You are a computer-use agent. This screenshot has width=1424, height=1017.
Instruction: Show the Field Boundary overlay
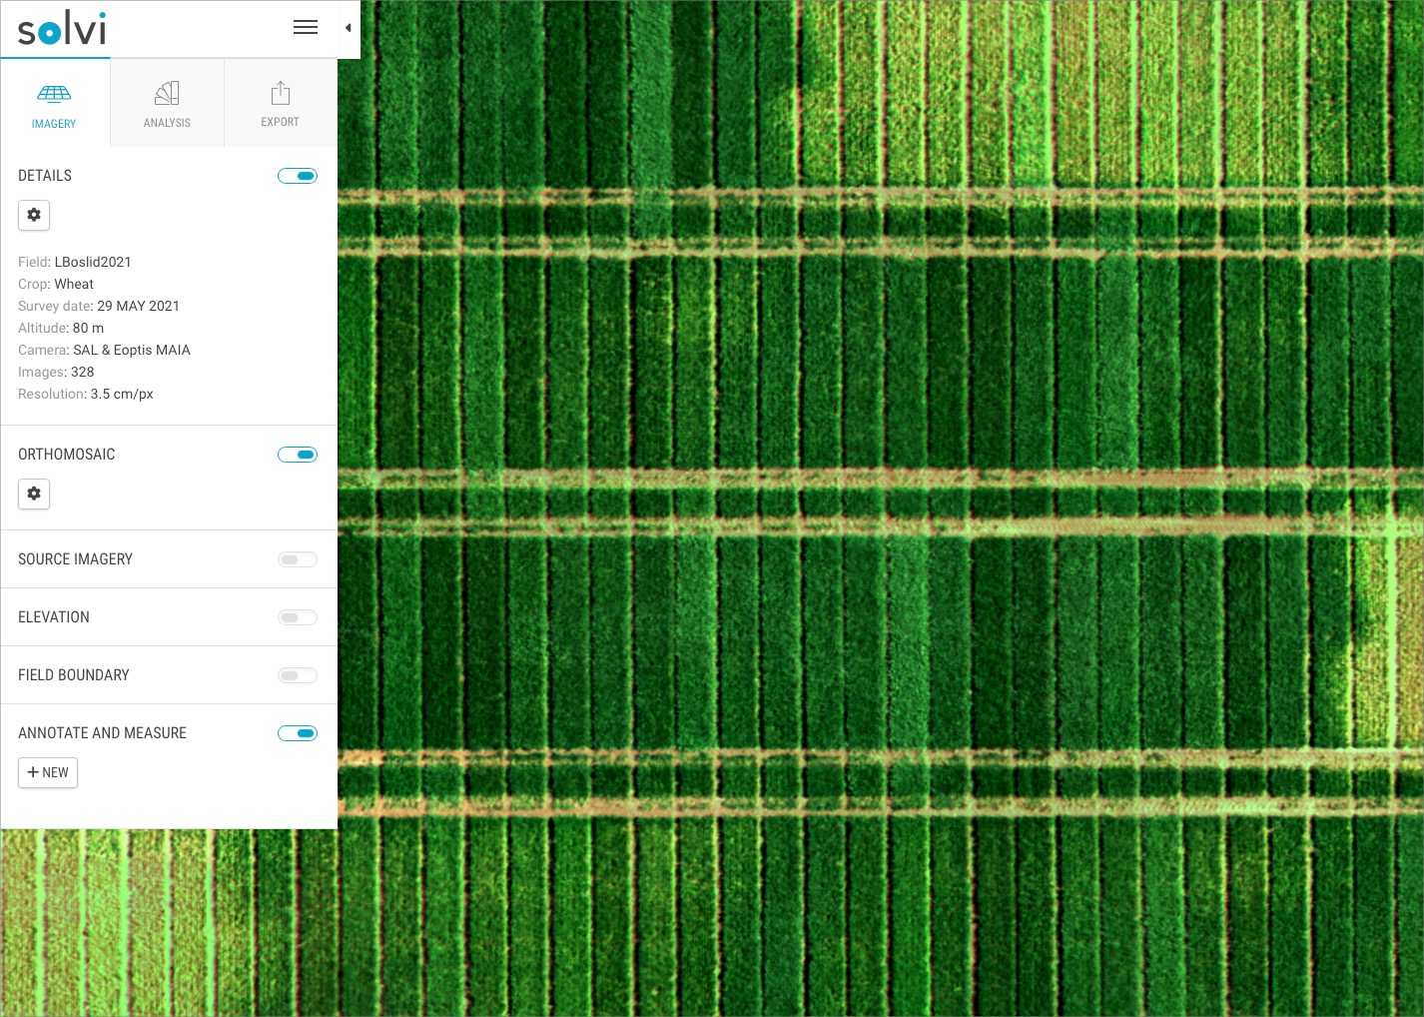click(x=298, y=675)
